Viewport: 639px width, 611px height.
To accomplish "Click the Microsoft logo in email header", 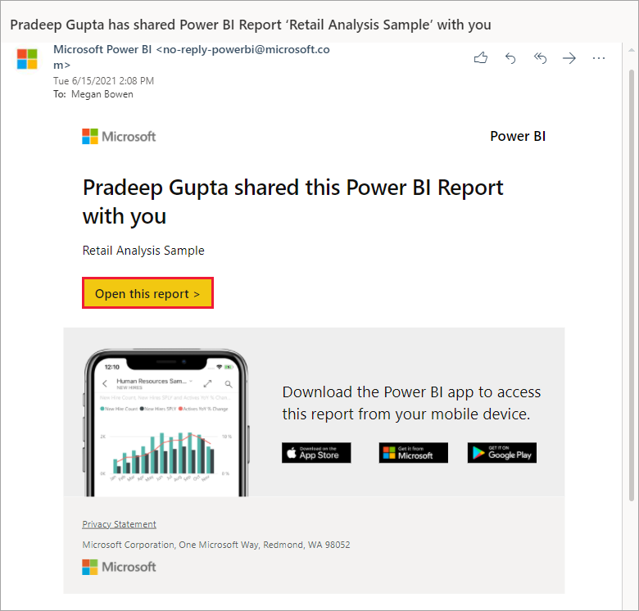I will tap(119, 137).
